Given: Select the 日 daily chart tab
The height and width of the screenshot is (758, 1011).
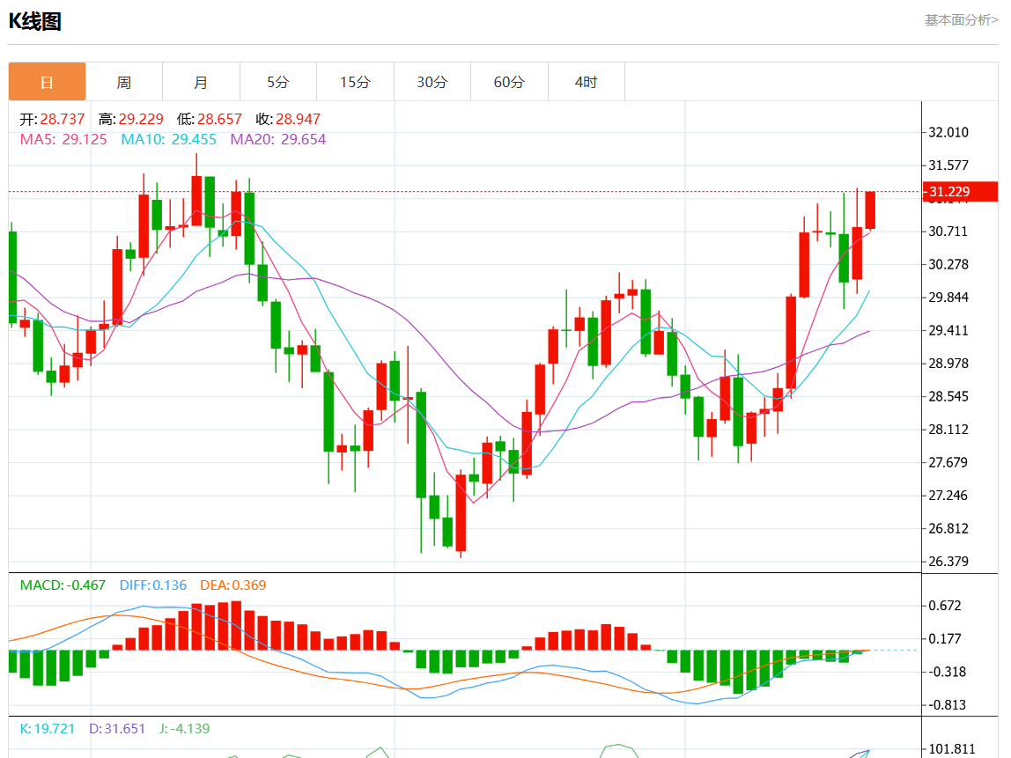Looking at the screenshot, I should 47,82.
